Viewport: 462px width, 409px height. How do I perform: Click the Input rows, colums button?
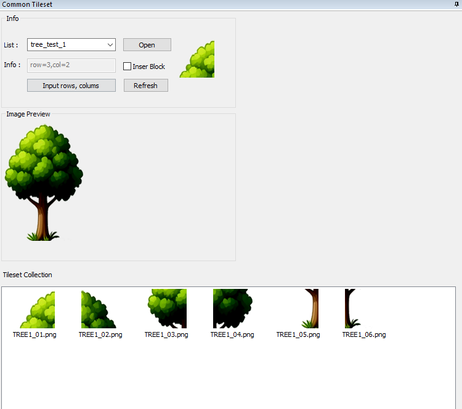click(x=71, y=86)
